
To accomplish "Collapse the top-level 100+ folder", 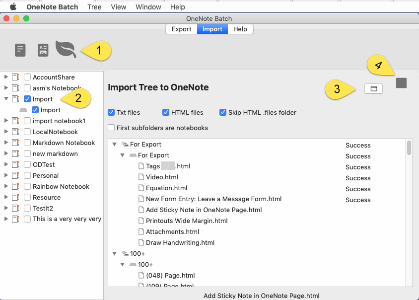I will [x=115, y=253].
